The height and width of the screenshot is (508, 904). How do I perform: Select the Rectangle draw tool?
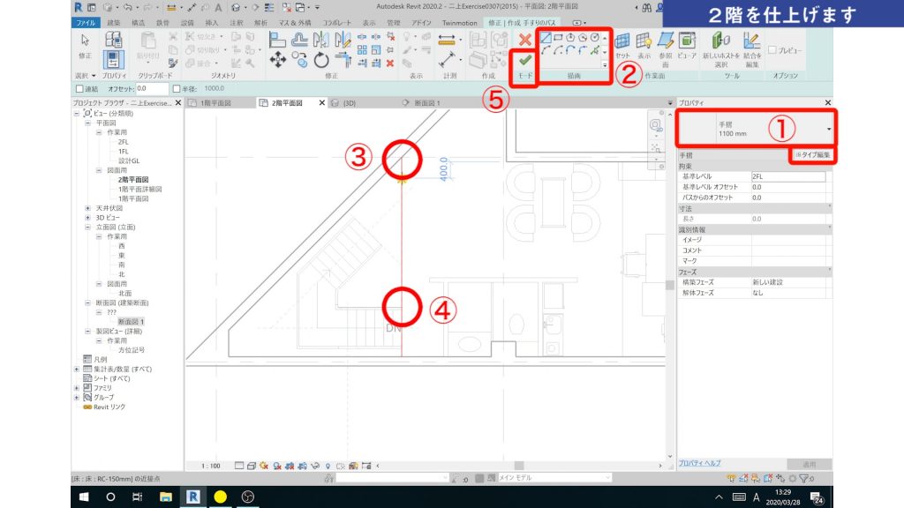[558, 38]
